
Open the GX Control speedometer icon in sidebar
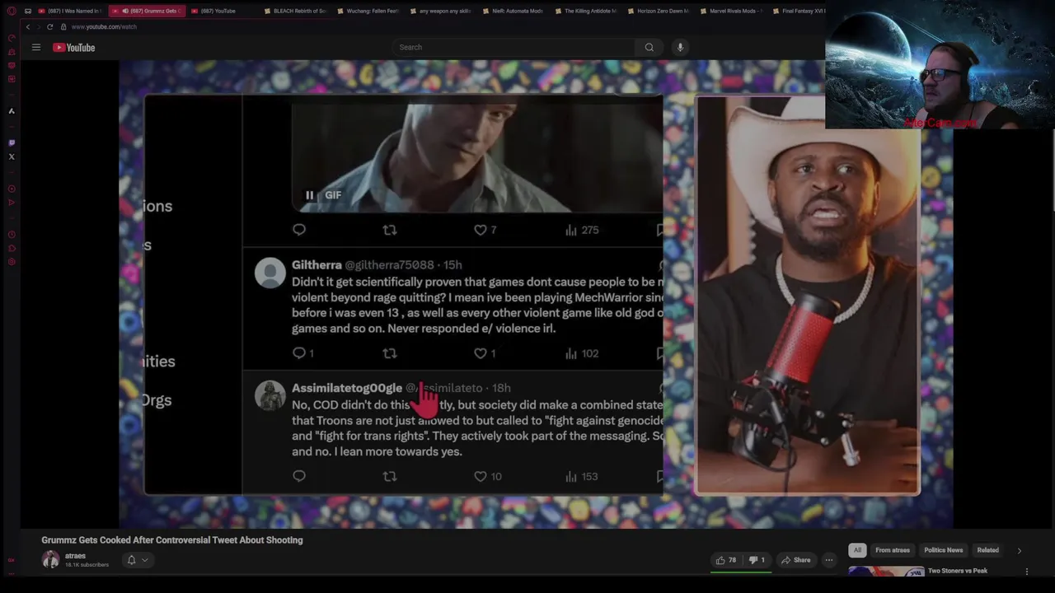12,38
